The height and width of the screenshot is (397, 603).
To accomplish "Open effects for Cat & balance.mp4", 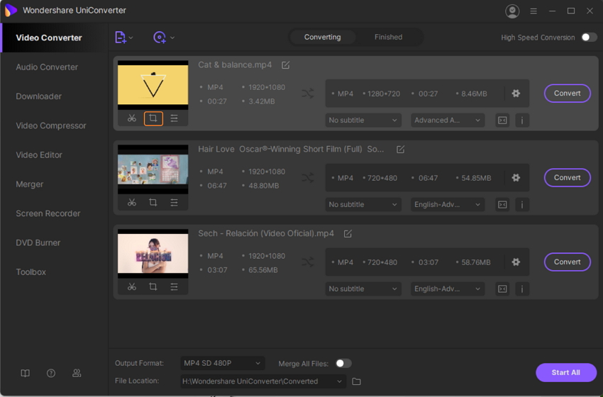I will (x=175, y=118).
